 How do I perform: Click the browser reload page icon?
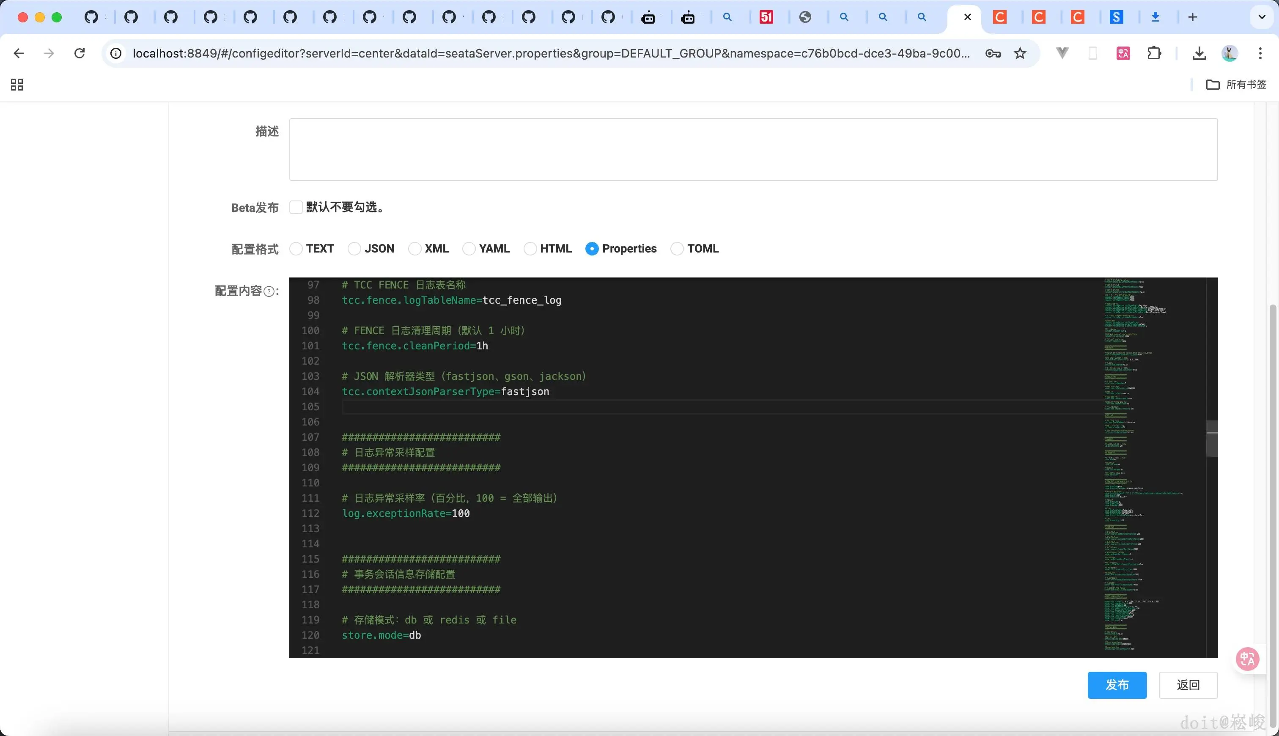point(80,53)
